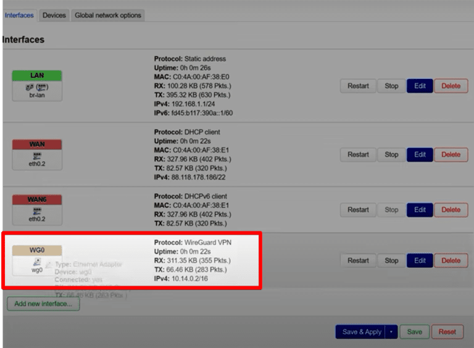Restart the WAN interface
This screenshot has width=474, height=348.
coord(358,155)
